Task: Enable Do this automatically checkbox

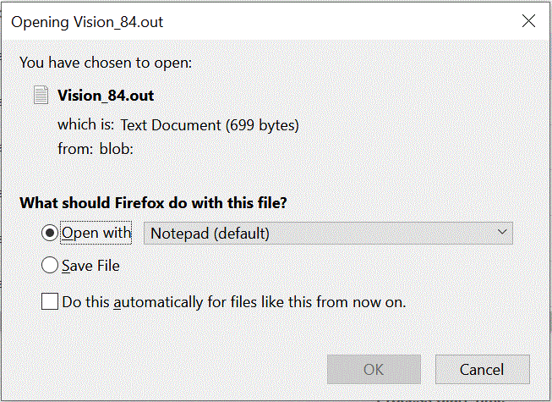Action: [50, 300]
